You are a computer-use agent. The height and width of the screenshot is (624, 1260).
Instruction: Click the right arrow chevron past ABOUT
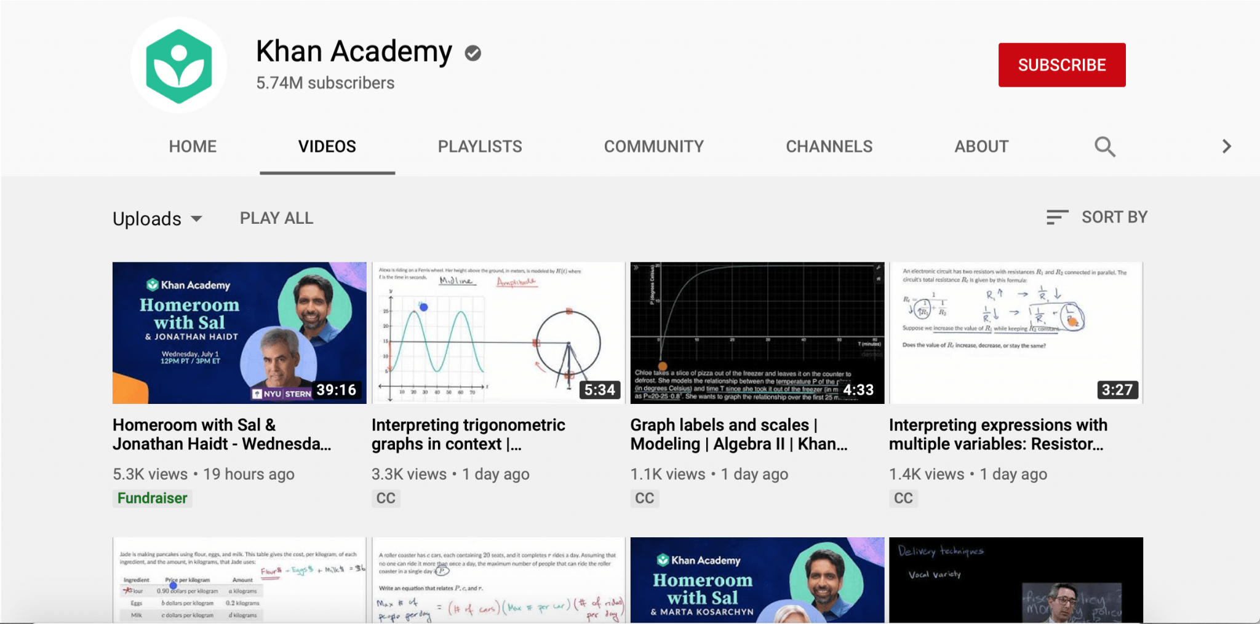click(x=1226, y=146)
